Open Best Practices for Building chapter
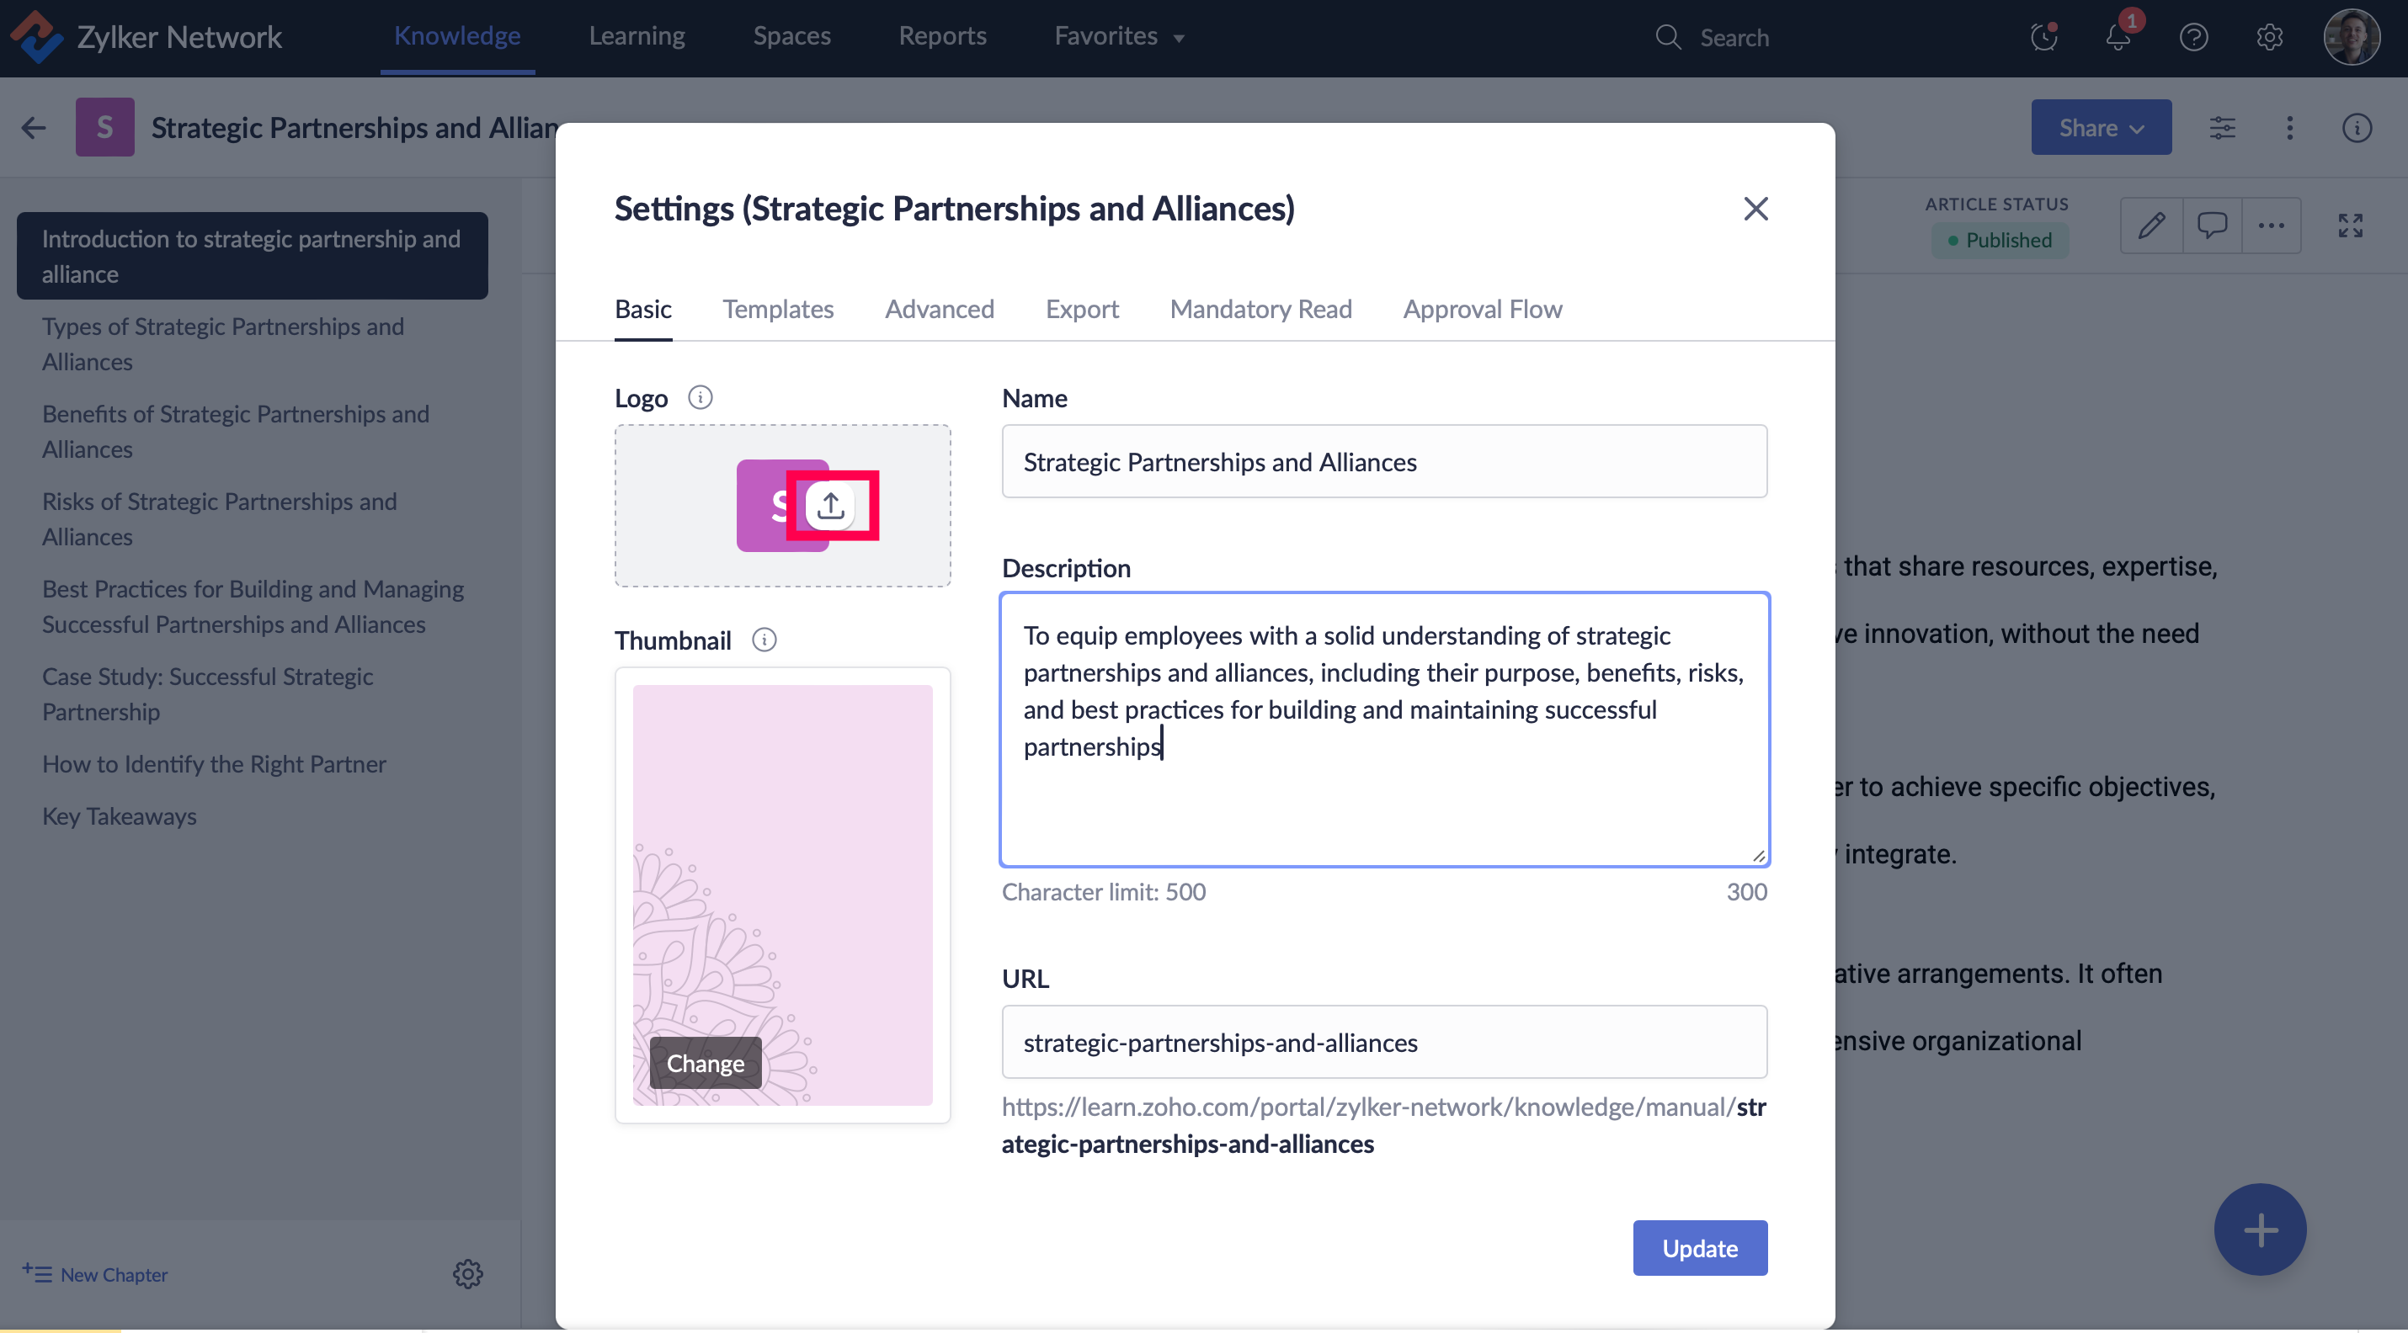 [x=252, y=606]
